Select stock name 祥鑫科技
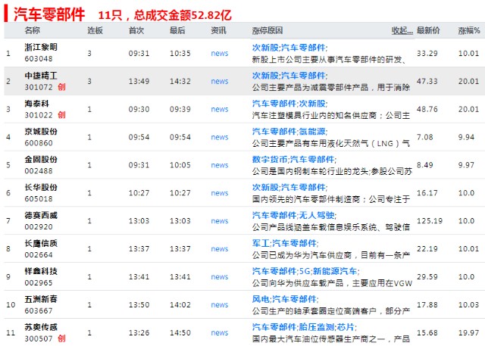Screen dimensions: 485x346 [41, 271]
